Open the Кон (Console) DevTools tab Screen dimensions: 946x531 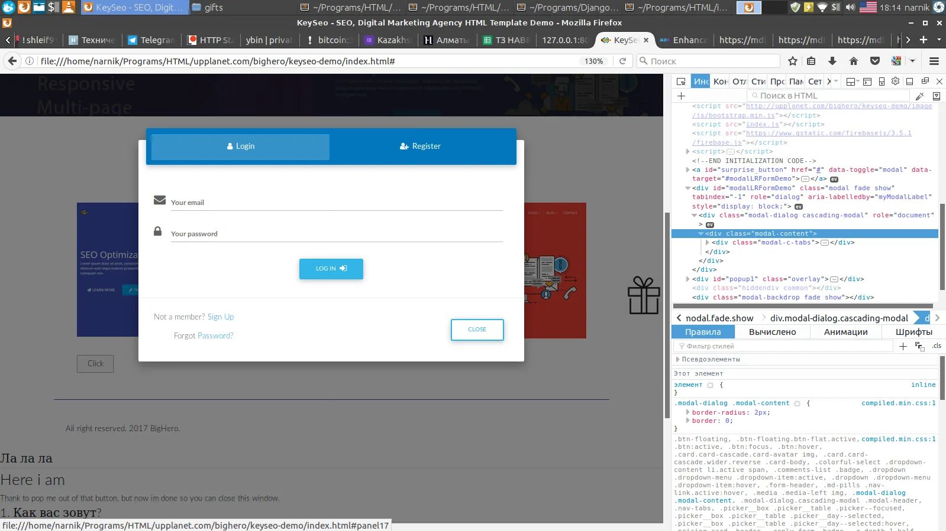click(x=721, y=82)
